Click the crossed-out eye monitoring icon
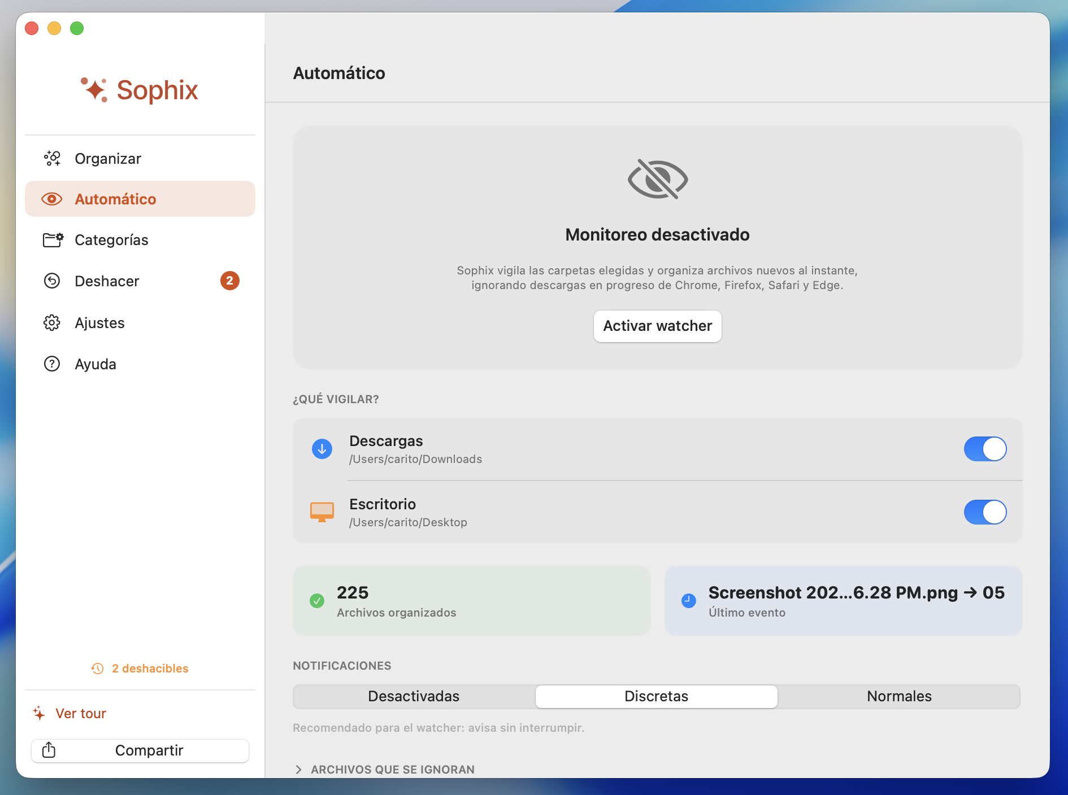The height and width of the screenshot is (795, 1068). click(x=658, y=179)
